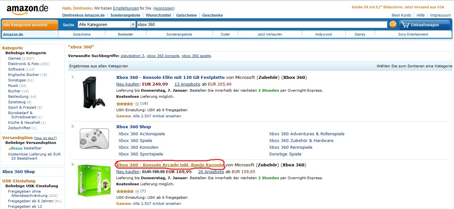454x209 pixels.
Task: Click inside the xbox 360 search field
Action: (262, 24)
